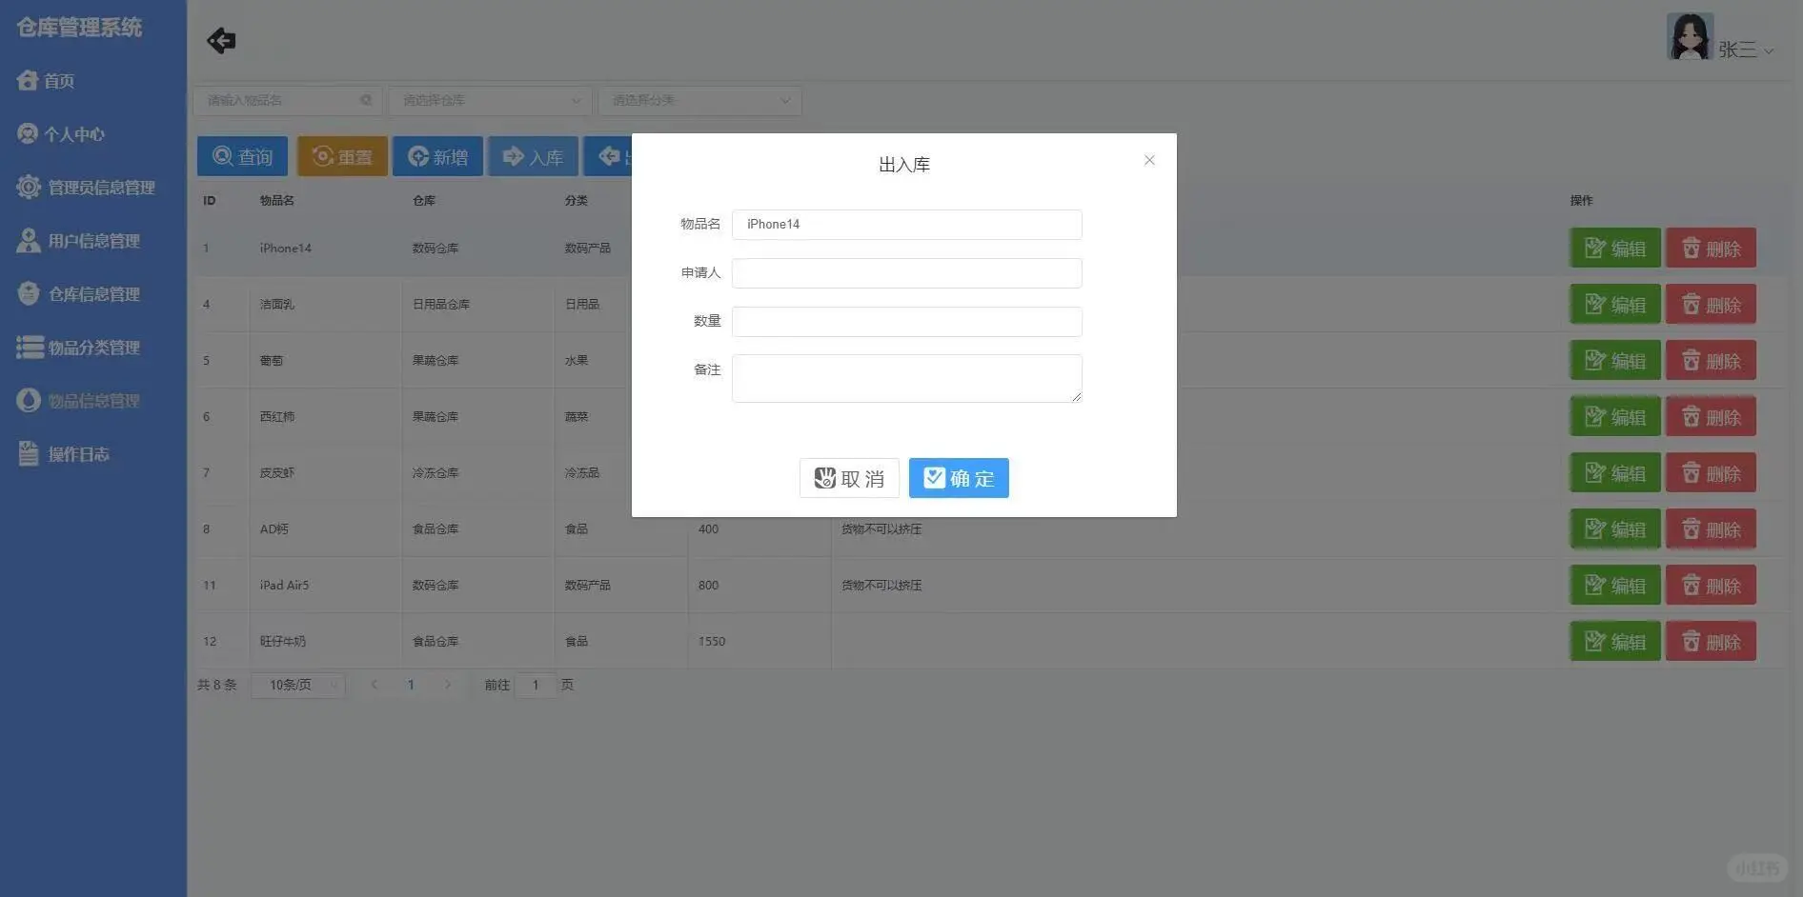Open 个人中心 via its sidebar icon
The width and height of the screenshot is (1803, 897).
27,133
